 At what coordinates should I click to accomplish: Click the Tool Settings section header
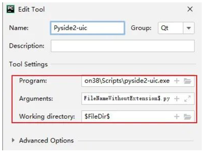click(28, 64)
